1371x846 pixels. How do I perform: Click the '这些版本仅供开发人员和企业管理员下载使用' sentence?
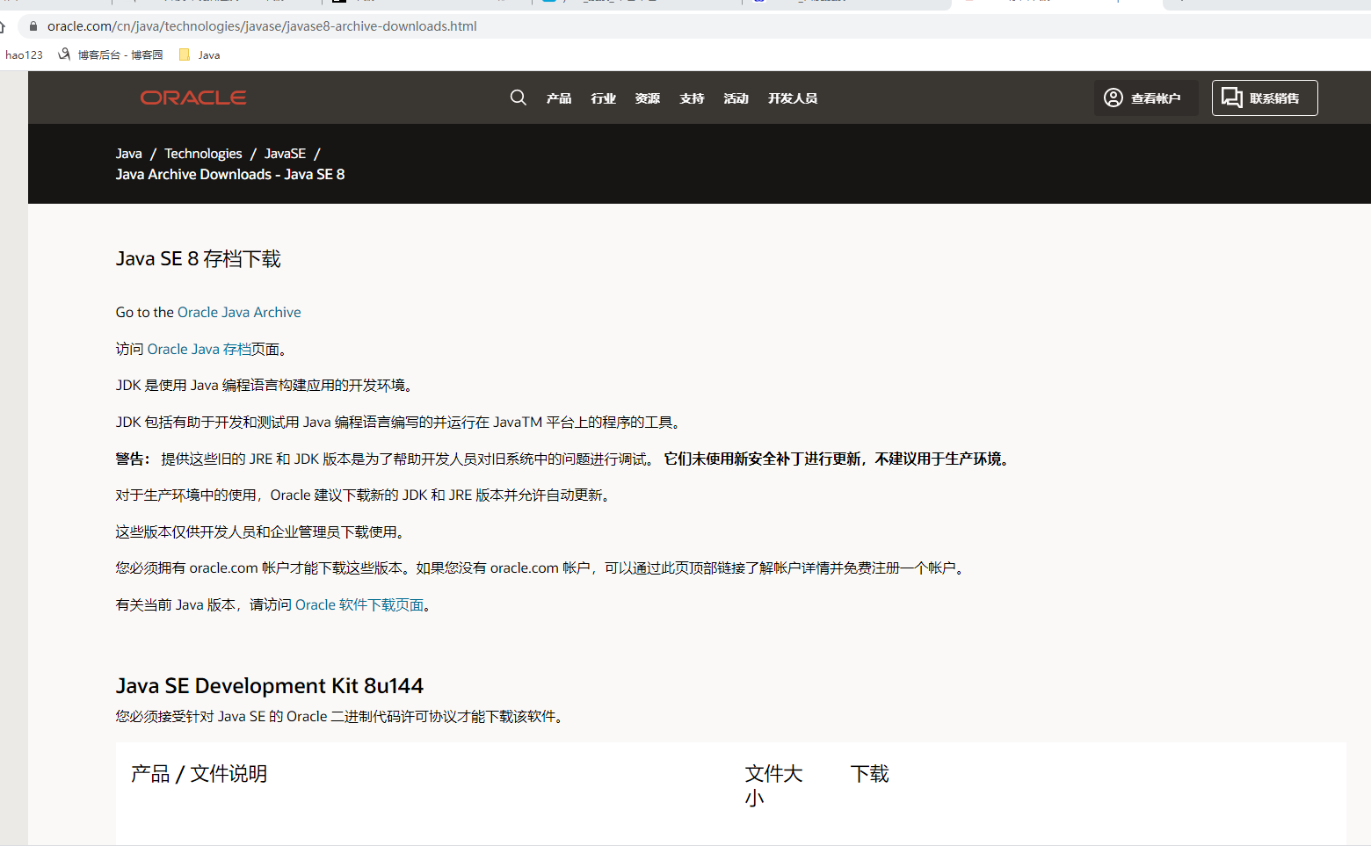(261, 531)
